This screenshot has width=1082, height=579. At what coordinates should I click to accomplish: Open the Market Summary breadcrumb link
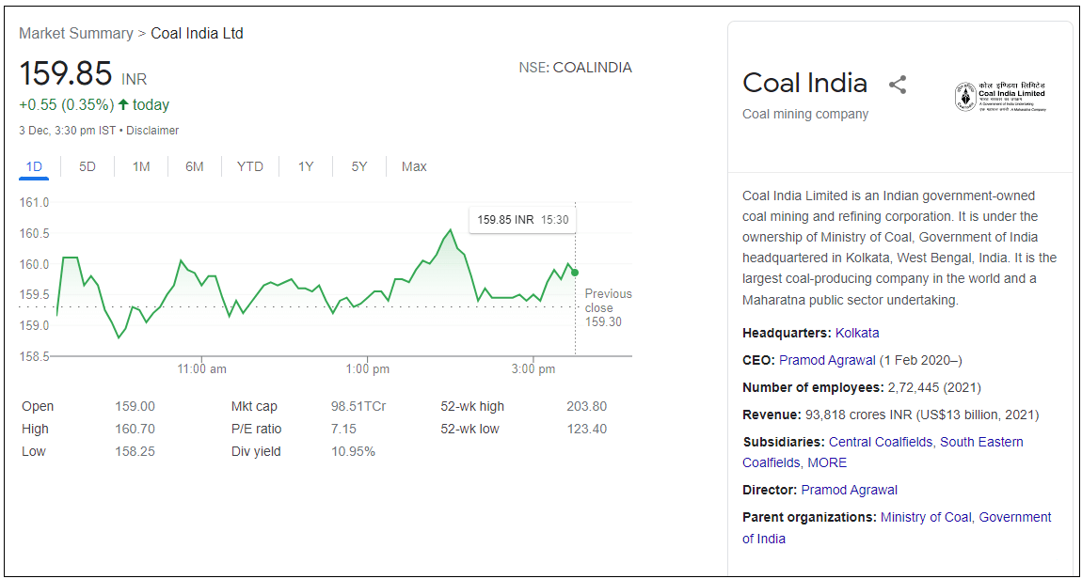(x=76, y=33)
